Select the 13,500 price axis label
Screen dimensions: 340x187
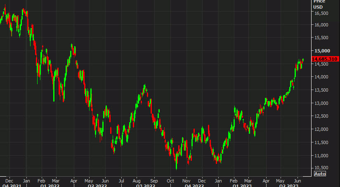click(x=321, y=90)
